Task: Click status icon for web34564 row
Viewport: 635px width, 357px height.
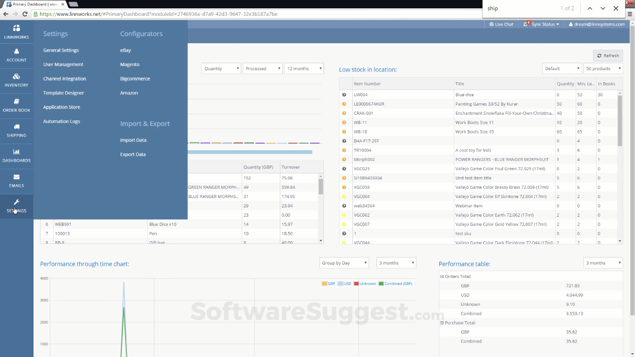Action: tap(344, 206)
